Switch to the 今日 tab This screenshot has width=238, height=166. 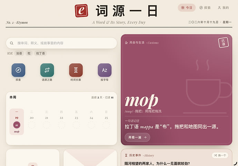(187, 8)
